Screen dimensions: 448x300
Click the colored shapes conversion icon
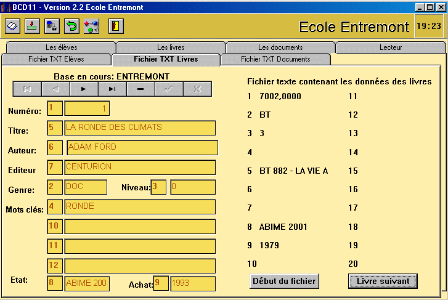click(x=92, y=26)
